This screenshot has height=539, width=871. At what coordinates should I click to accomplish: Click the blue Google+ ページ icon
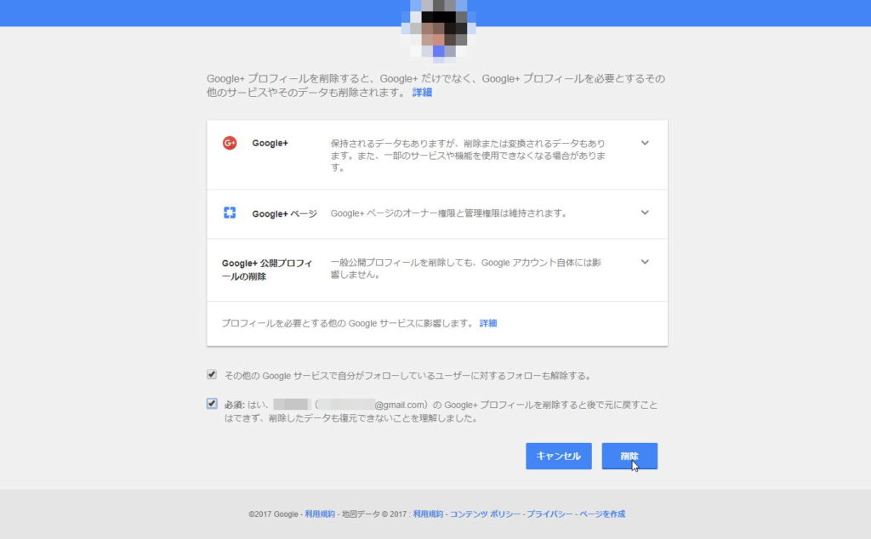[230, 213]
